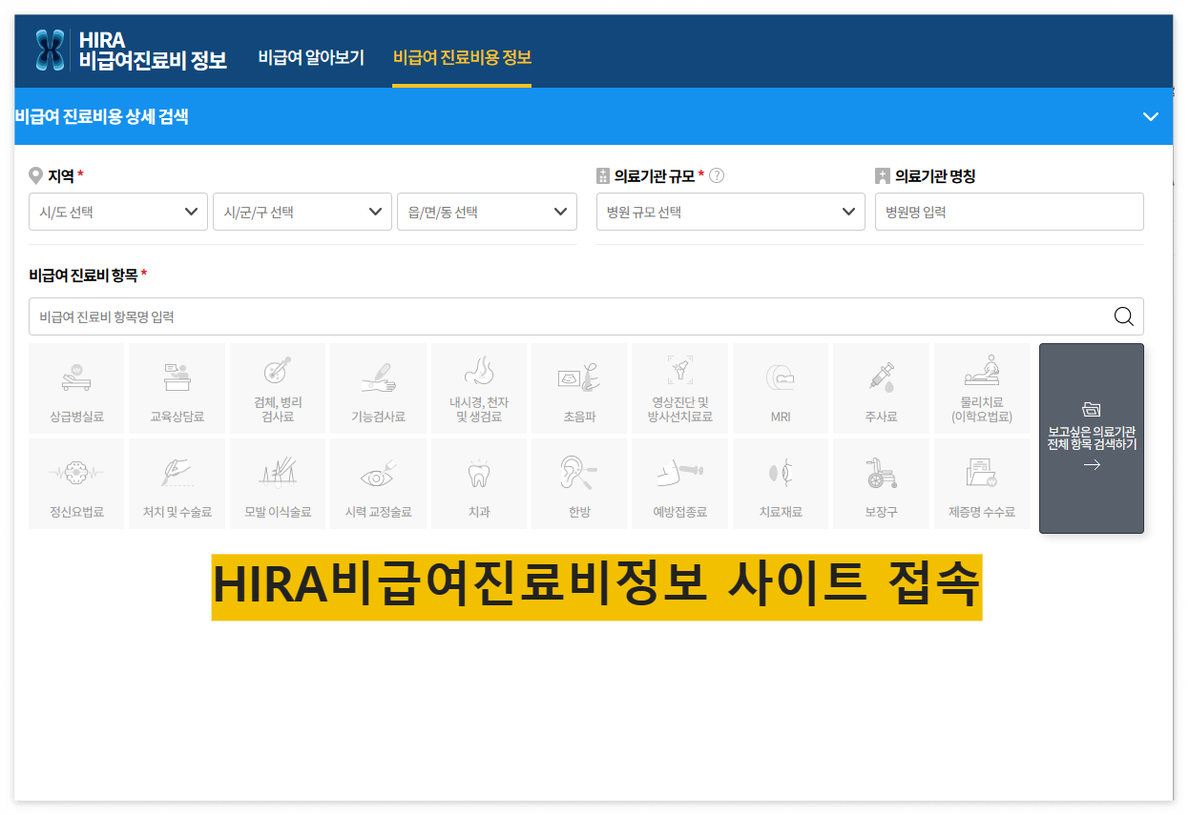Choose the 검체, 병리 검사료 category

coord(278,388)
